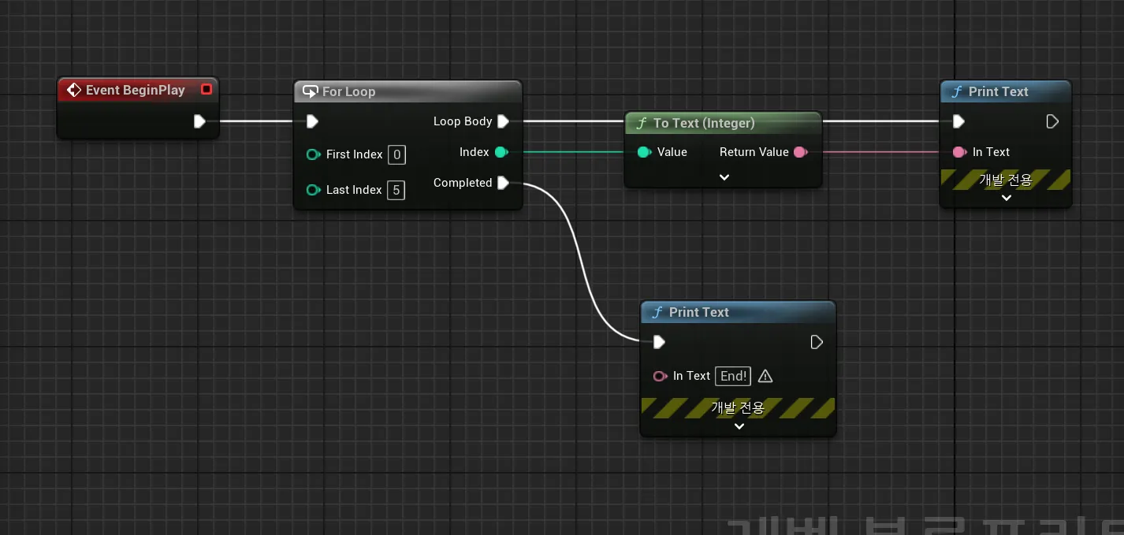
Task: Click the red delegate pin on Event BeginPlay
Action: click(x=207, y=90)
